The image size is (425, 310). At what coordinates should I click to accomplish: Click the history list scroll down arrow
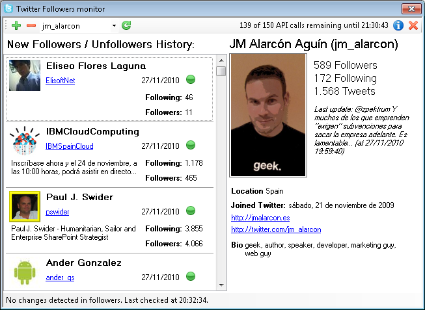[221, 285]
